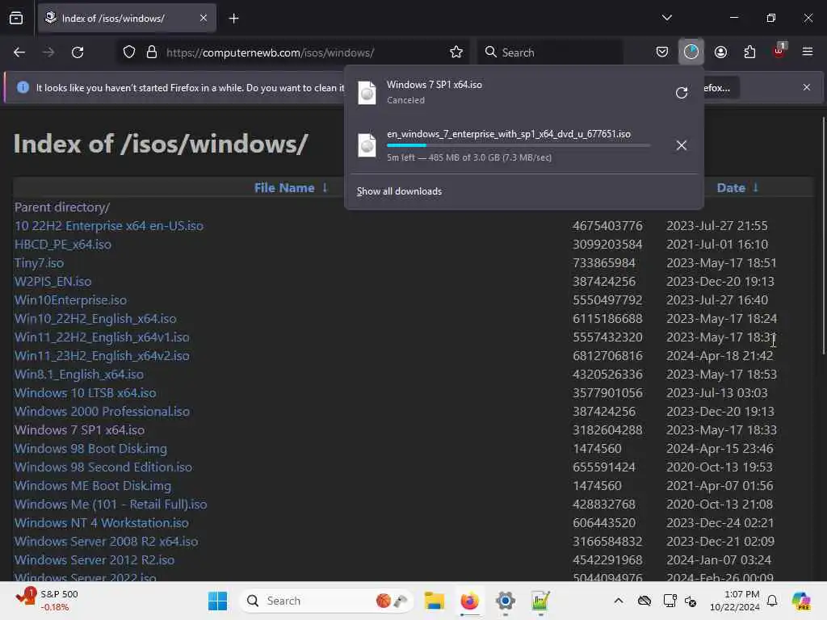Image resolution: width=827 pixels, height=620 pixels.
Task: Download Windows 98 Boot Disk.img
Action: coord(90,448)
